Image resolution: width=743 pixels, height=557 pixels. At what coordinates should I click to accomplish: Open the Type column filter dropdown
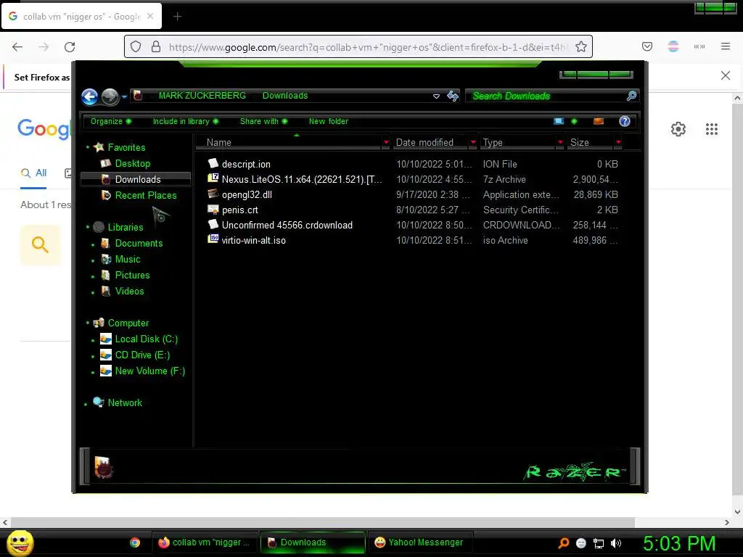tap(561, 142)
